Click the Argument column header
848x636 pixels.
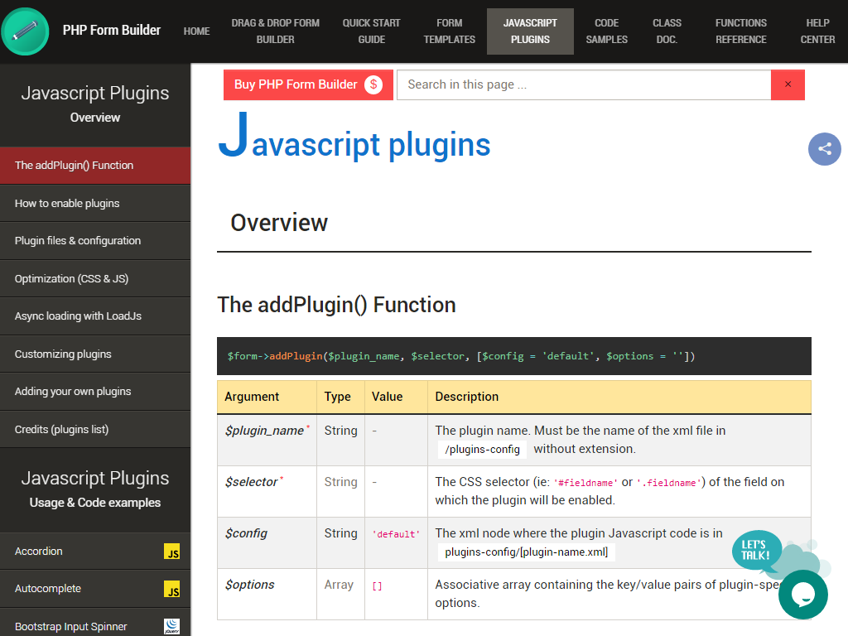267,397
